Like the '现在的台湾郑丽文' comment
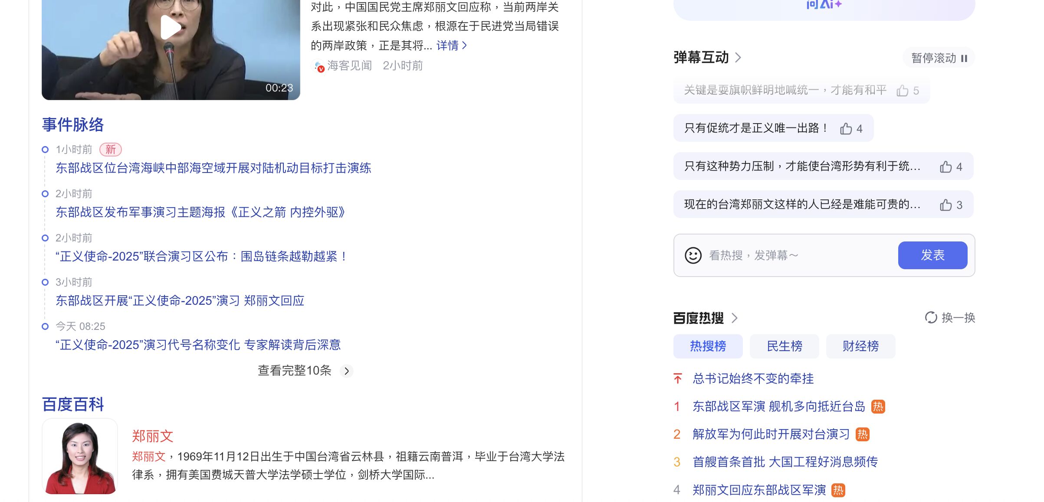 pyautogui.click(x=946, y=205)
